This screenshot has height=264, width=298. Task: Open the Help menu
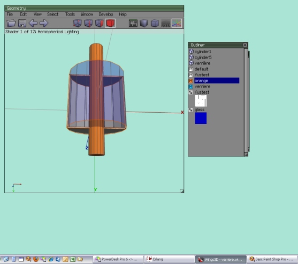pyautogui.click(x=123, y=14)
